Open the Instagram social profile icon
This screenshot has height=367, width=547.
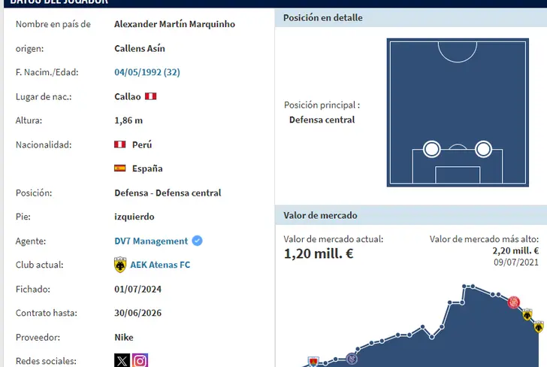tap(141, 360)
